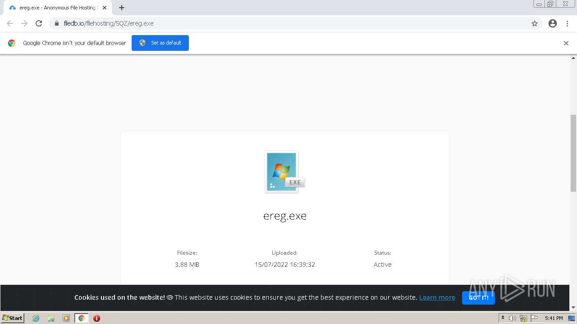Select the ereg.exe file name text
This screenshot has width=577, height=324.
tap(285, 216)
